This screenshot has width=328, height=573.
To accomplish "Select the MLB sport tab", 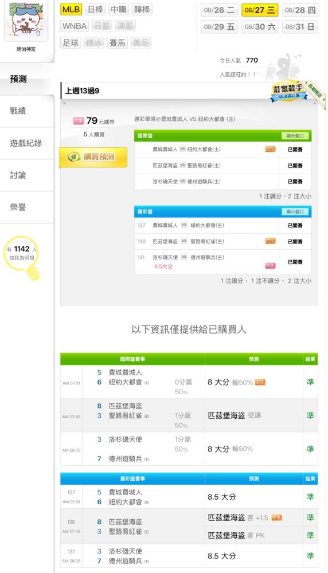I will [x=71, y=10].
